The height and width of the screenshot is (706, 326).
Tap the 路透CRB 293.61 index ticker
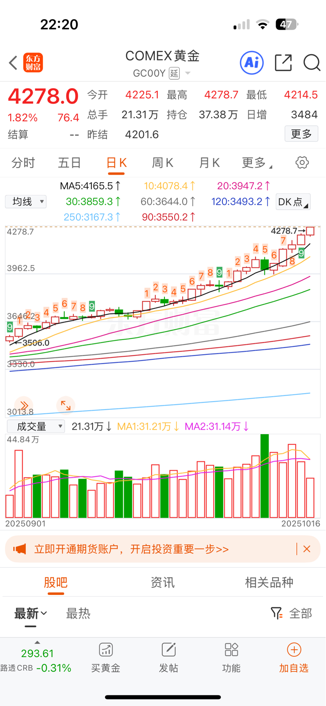pyautogui.click(x=36, y=661)
